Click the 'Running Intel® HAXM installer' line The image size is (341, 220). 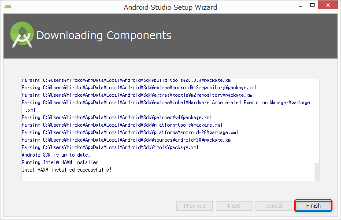tap(60, 162)
